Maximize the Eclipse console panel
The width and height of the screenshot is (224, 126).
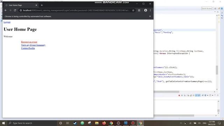tap(218, 96)
